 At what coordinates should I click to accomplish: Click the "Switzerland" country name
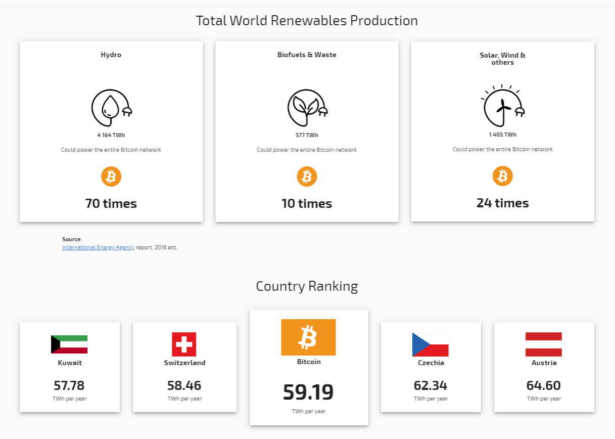185,363
